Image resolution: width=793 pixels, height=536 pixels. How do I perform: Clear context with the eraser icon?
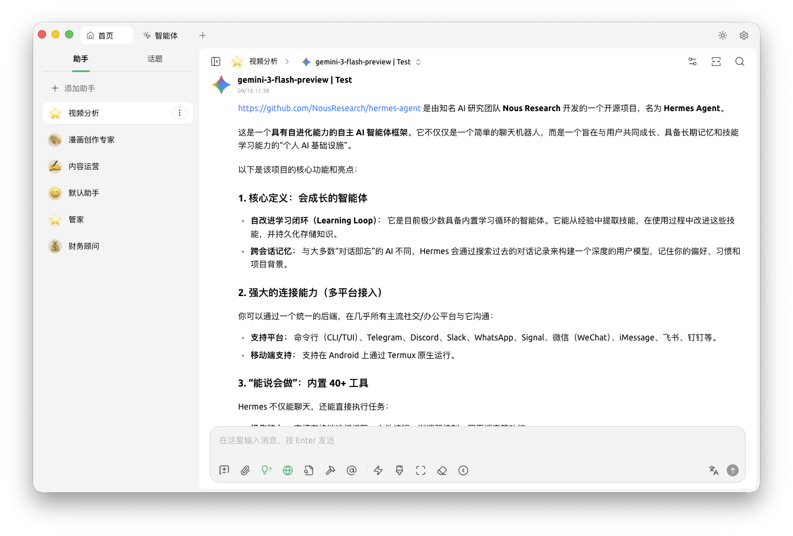[x=441, y=470]
